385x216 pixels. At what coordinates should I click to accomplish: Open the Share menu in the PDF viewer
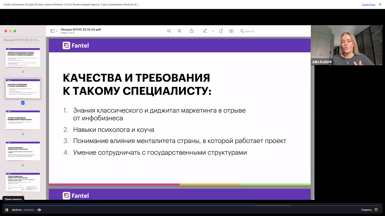tap(191, 31)
